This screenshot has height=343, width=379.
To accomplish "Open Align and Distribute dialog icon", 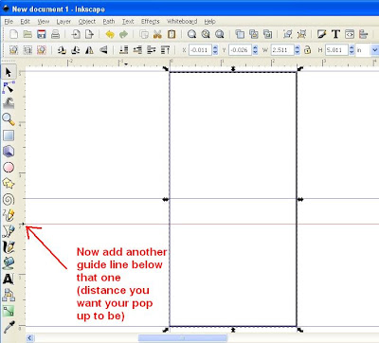I will click(364, 34).
